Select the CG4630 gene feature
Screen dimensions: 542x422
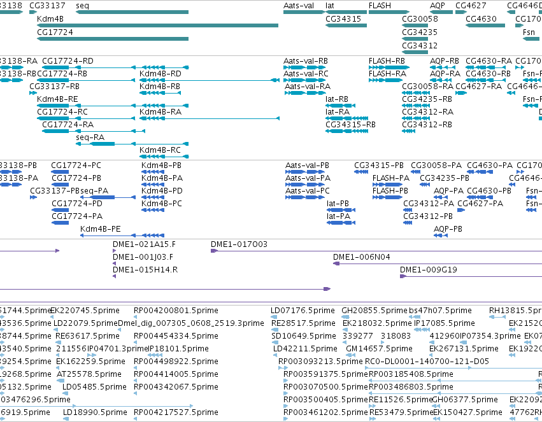485,25
